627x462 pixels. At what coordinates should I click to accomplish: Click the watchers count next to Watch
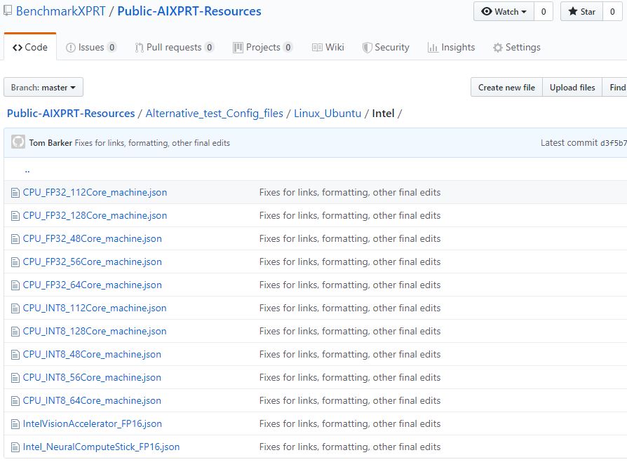point(544,12)
